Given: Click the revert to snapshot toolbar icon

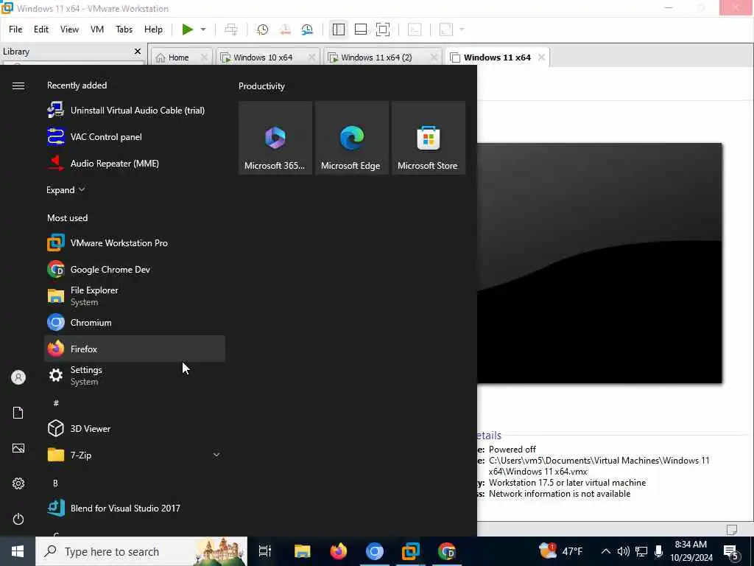Looking at the screenshot, I should 285,29.
